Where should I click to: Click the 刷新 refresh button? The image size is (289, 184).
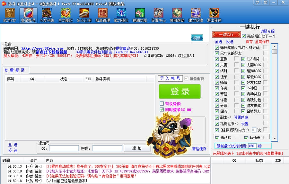click(197, 38)
